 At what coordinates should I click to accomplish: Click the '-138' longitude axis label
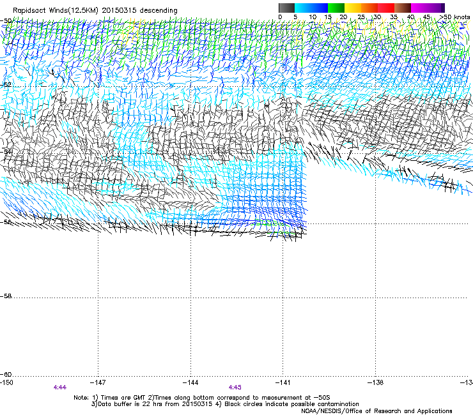click(x=376, y=382)
